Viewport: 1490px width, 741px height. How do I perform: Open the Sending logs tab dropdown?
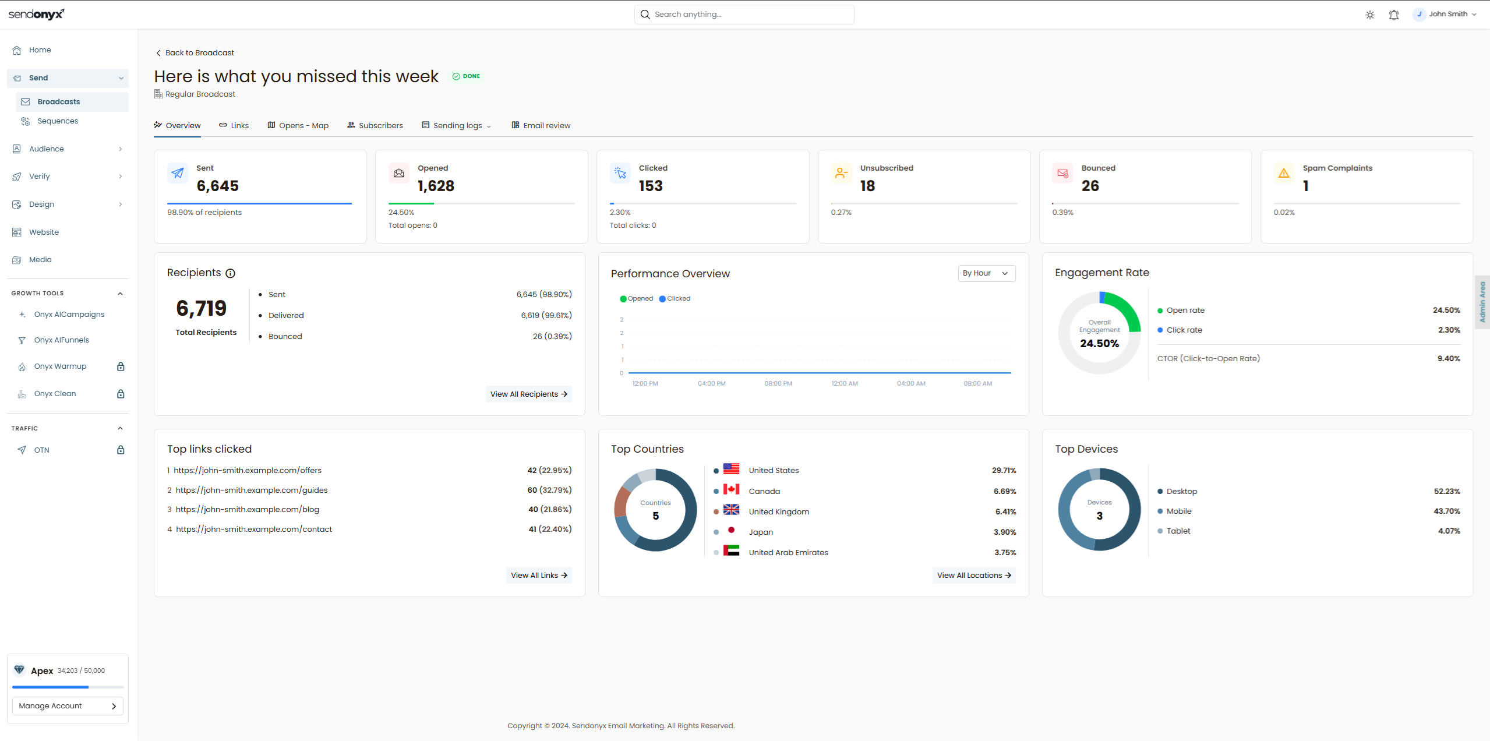coord(457,125)
